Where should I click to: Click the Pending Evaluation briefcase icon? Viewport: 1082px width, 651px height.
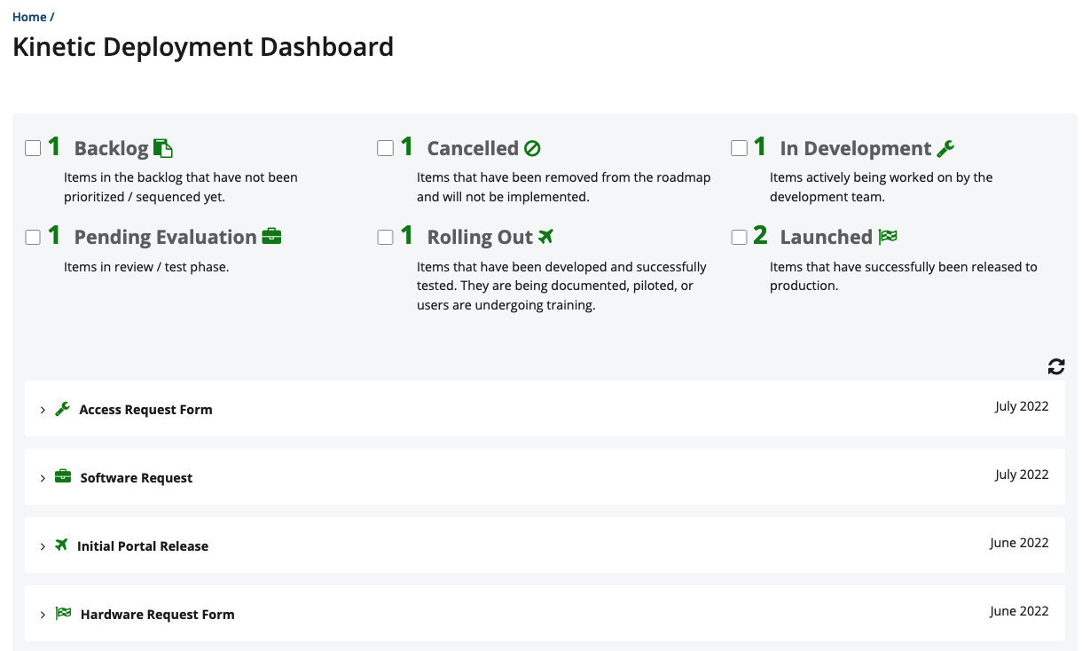[271, 237]
